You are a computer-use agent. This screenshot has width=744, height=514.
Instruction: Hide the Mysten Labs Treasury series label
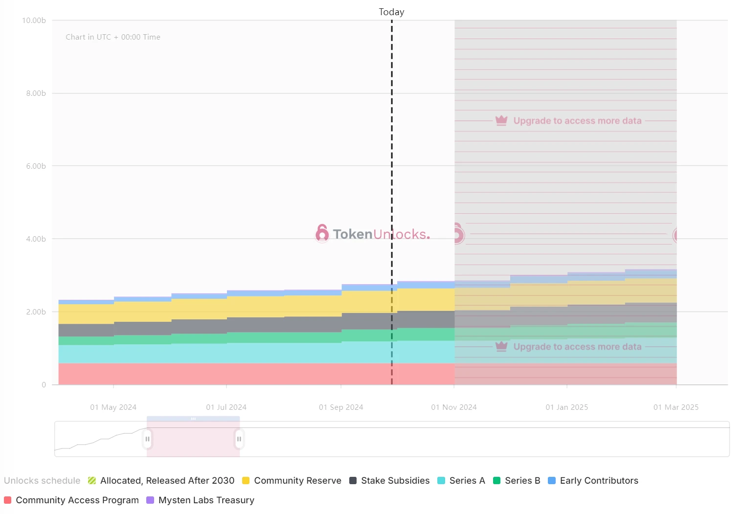pos(206,500)
